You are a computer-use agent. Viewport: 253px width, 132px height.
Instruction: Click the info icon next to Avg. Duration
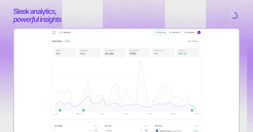click(116, 50)
